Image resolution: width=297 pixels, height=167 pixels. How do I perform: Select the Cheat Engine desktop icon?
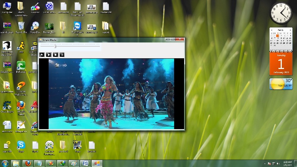coord(7,106)
